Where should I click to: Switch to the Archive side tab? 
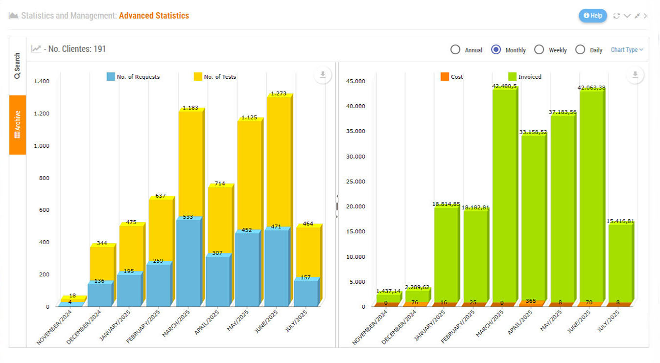point(18,125)
